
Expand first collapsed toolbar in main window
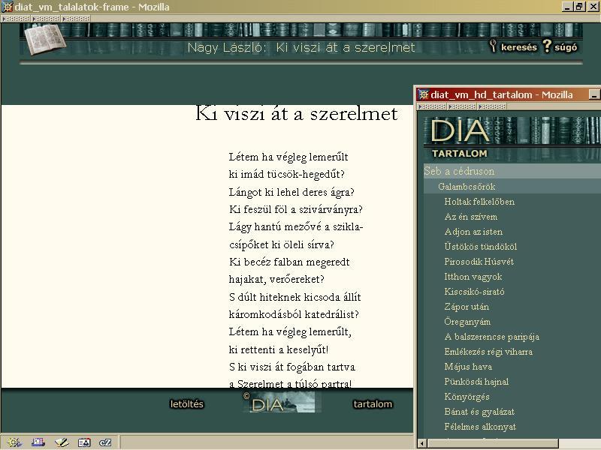coord(16,18)
